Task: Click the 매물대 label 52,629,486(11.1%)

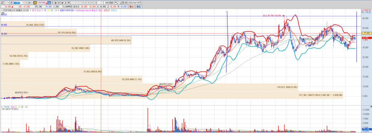Action: pos(132,80)
